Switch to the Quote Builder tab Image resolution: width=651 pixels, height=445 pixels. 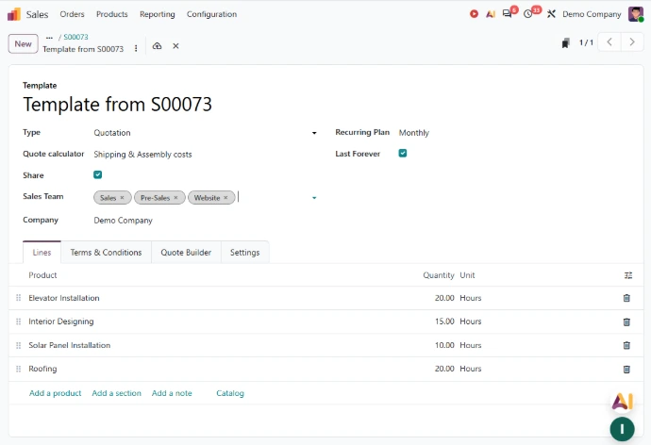186,253
